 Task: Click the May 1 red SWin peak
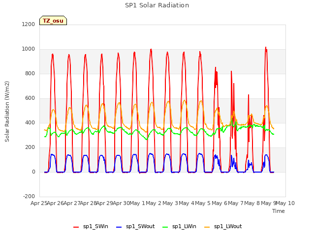(x=151, y=49)
